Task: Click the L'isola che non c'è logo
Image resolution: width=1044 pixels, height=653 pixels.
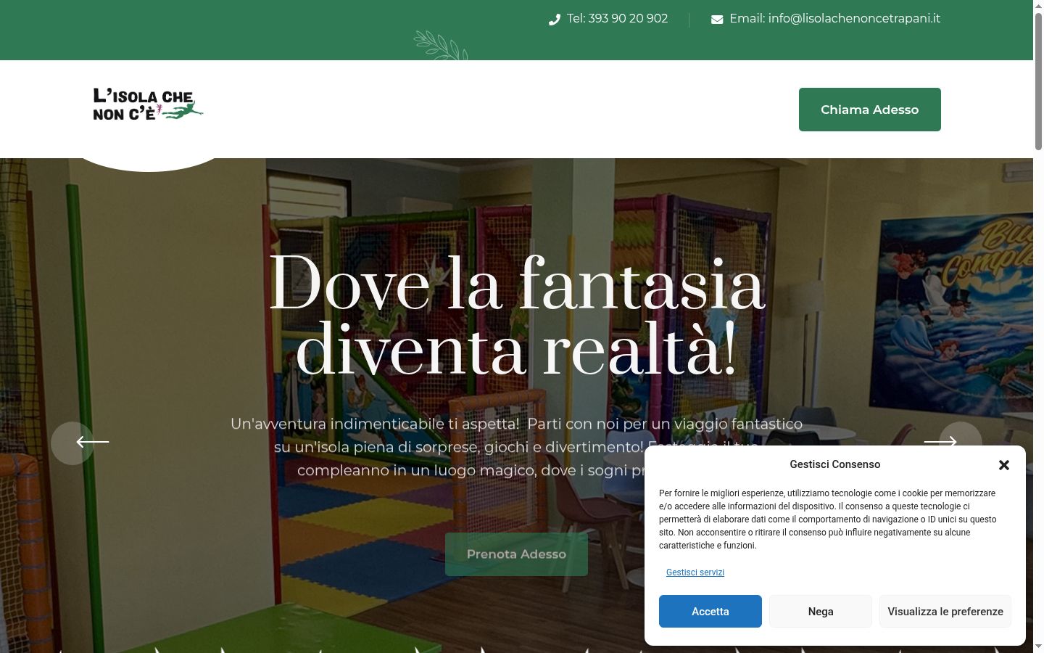Action: [149, 105]
